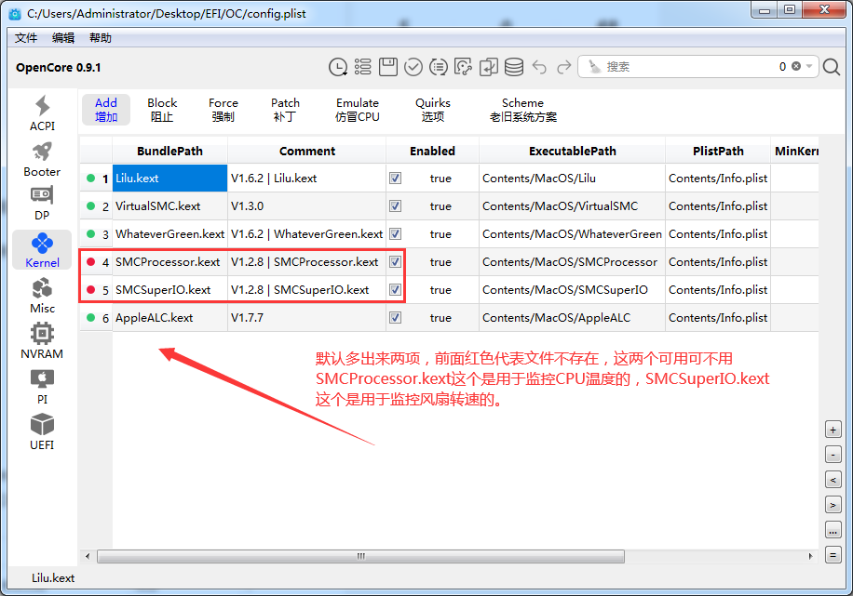Click the plus button to add entry
The image size is (853, 596).
tap(833, 430)
